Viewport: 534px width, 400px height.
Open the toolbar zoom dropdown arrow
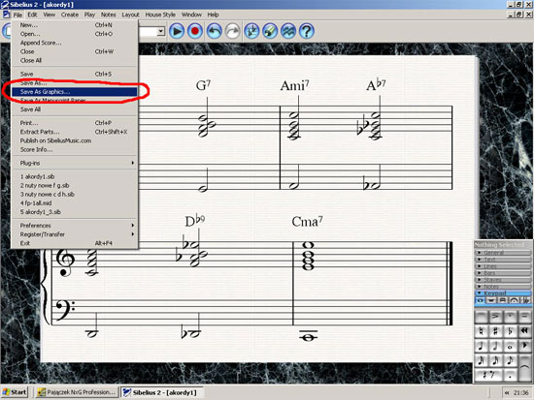tap(161, 31)
